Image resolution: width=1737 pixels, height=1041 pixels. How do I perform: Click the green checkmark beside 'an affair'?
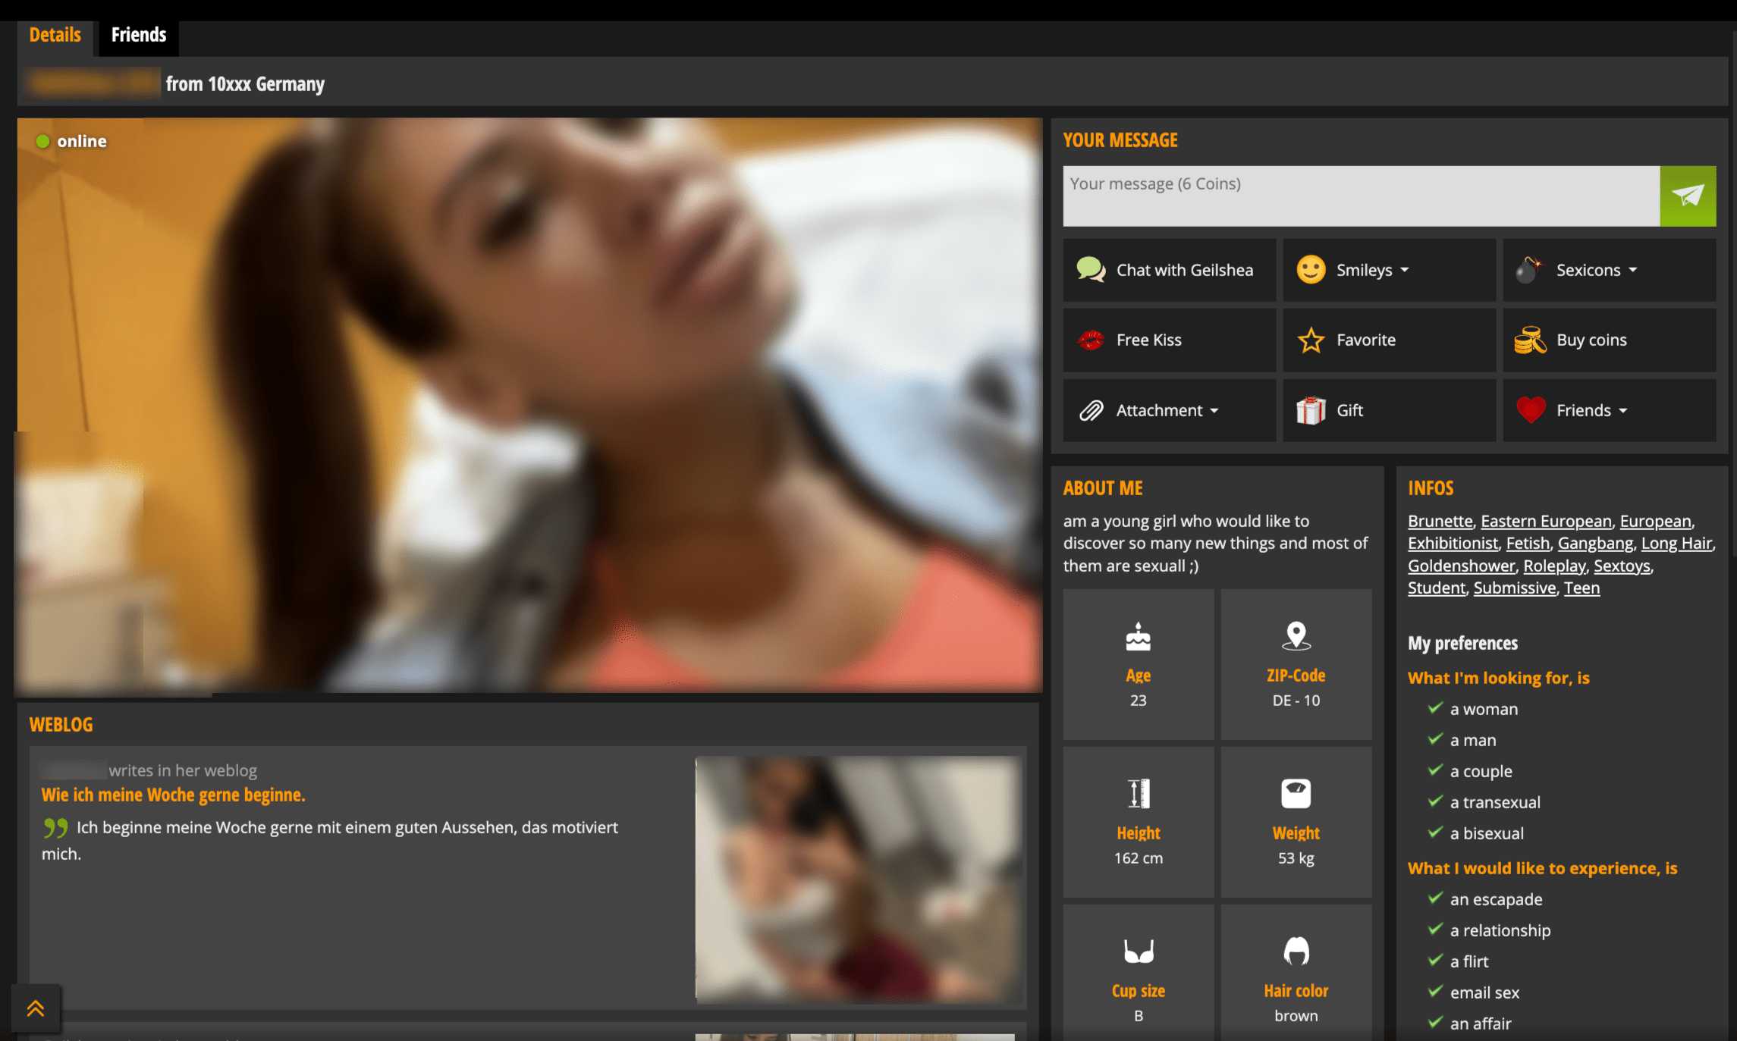click(x=1434, y=1022)
